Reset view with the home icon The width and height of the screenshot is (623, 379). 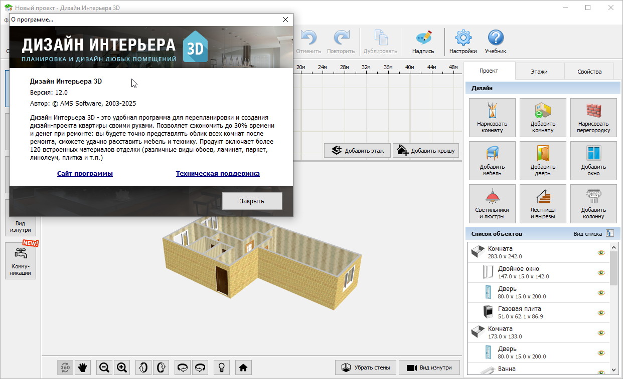tap(243, 367)
